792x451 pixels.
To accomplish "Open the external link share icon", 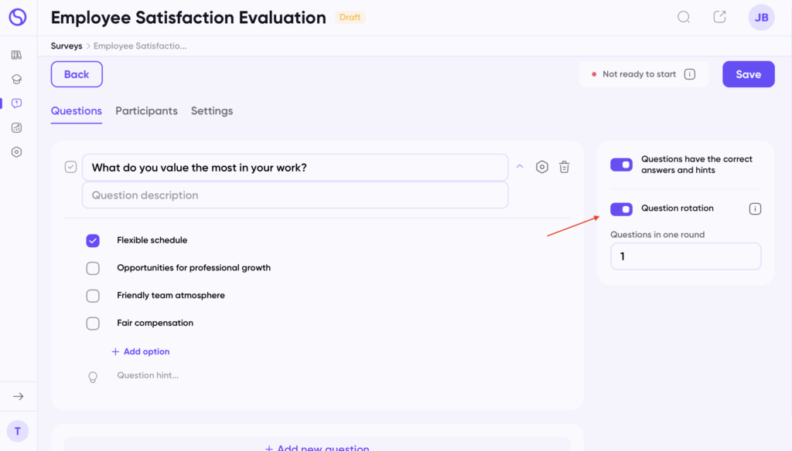I will click(x=720, y=17).
